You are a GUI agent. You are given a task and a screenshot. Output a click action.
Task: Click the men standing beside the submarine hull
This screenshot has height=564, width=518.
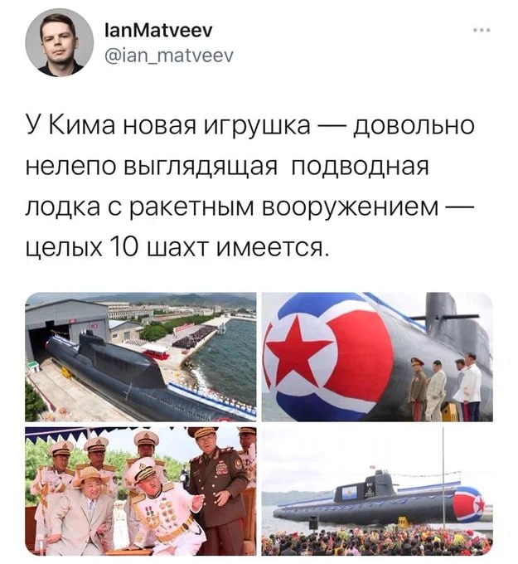446,387
